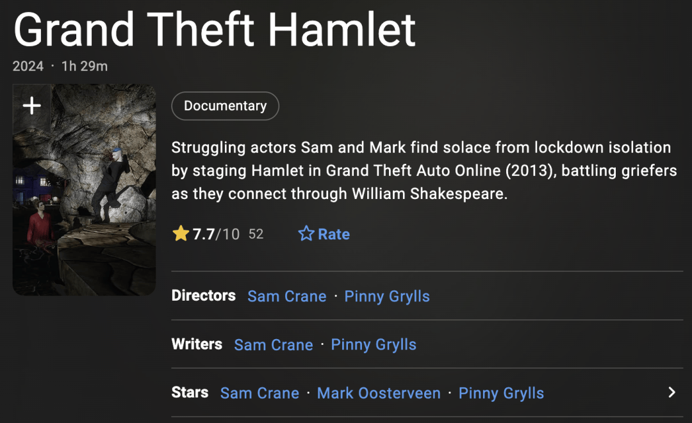Expand the Stars row with the chevron arrow
This screenshot has width=692, height=423.
tap(671, 392)
